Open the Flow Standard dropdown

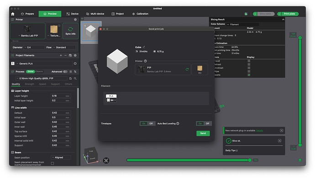click(64, 47)
